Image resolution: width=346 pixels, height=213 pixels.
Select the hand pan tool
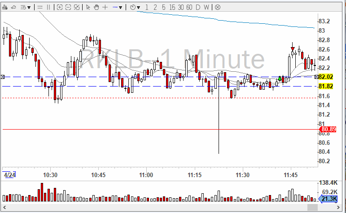[x=96, y=7]
